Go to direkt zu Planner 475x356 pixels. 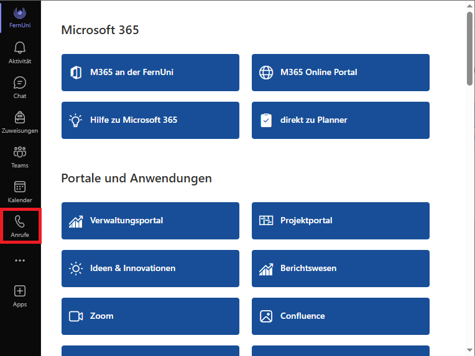340,120
